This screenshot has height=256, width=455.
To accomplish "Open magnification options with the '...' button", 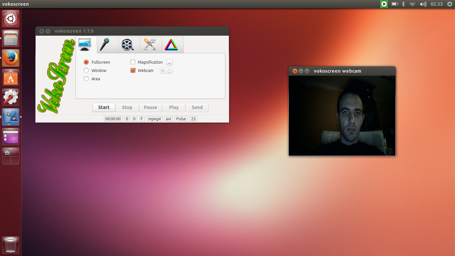I will [170, 62].
